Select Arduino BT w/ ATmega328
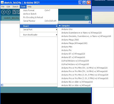This screenshot has width=114, height=104. click(x=86, y=54)
